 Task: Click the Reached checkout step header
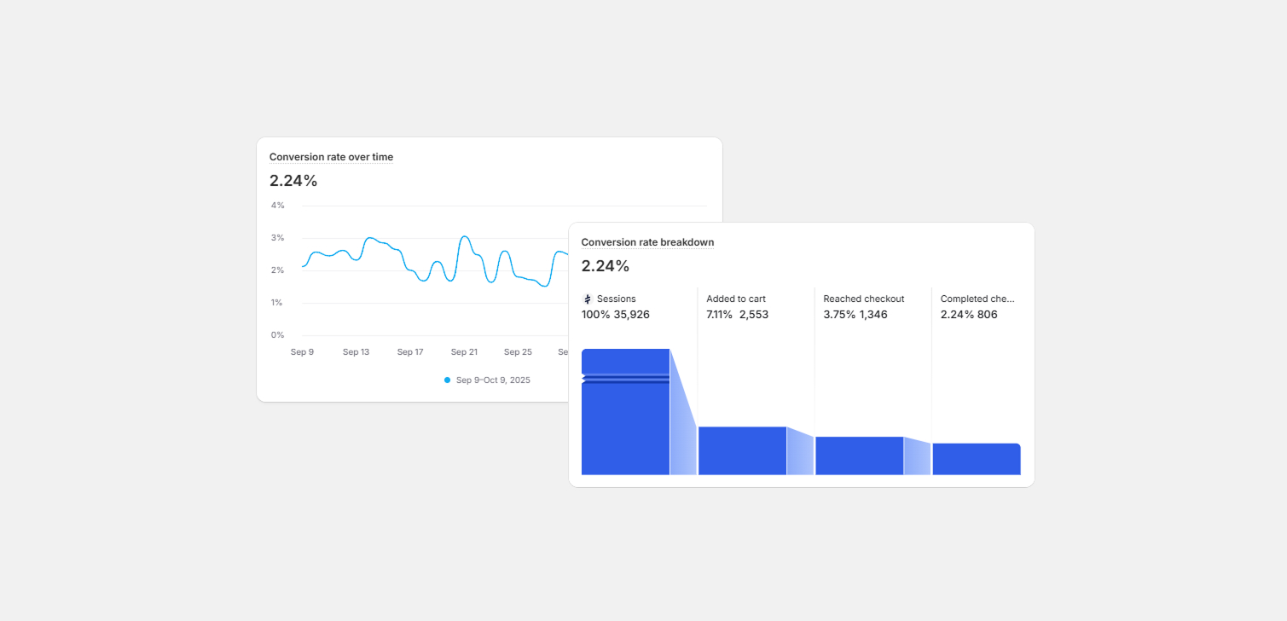863,299
